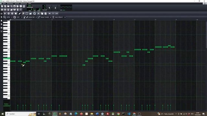
Task: Paste notes with the clipboard icon
Action: [x=46, y=14]
